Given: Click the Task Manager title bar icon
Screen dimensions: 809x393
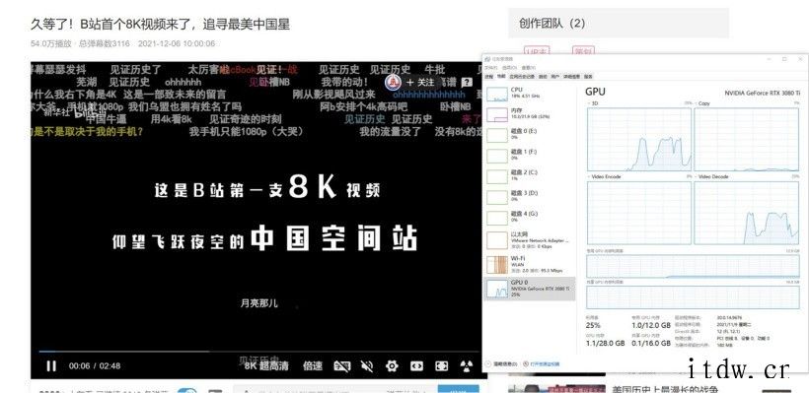Looking at the screenshot, I should 487,59.
